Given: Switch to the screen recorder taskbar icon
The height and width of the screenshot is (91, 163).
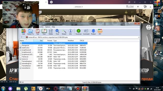Looking at the screenshot, I should 78,89.
